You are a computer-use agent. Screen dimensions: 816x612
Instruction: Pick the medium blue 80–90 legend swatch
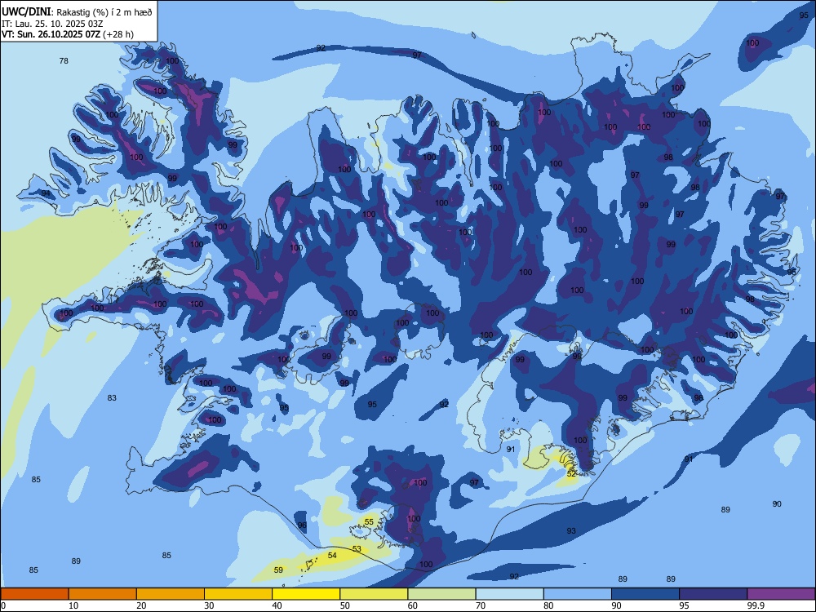coord(578,594)
